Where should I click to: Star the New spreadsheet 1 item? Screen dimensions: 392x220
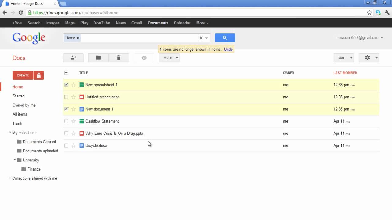pyautogui.click(x=73, y=85)
